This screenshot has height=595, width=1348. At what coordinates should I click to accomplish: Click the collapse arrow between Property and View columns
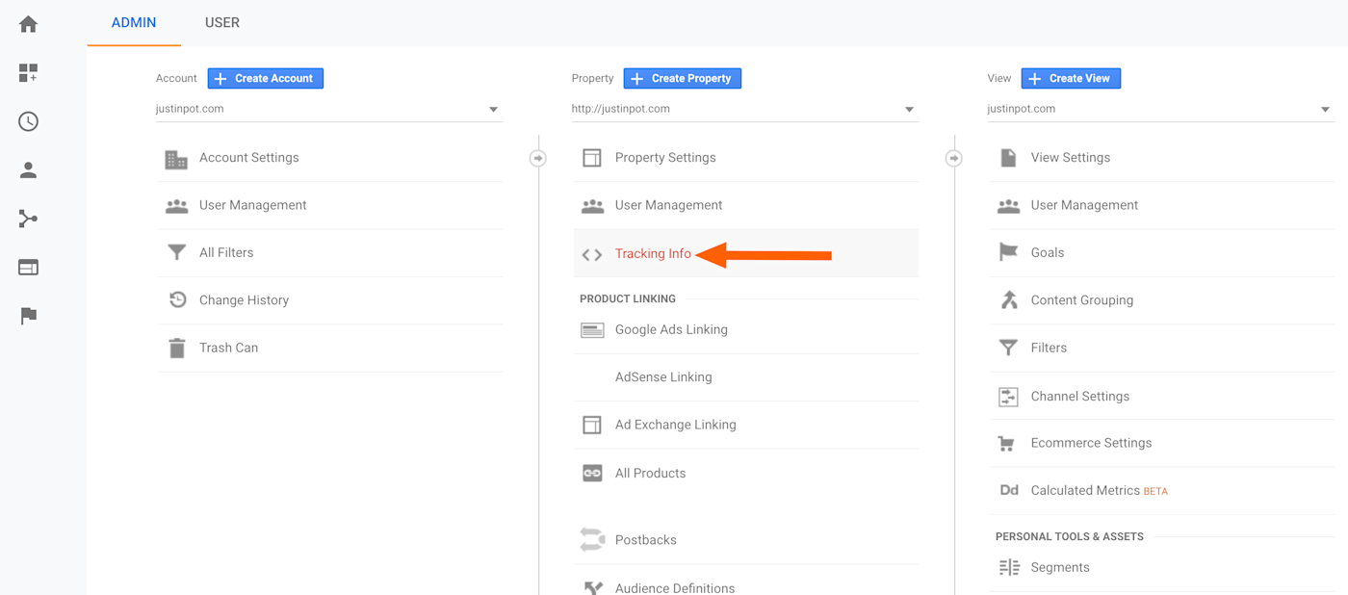(x=953, y=157)
